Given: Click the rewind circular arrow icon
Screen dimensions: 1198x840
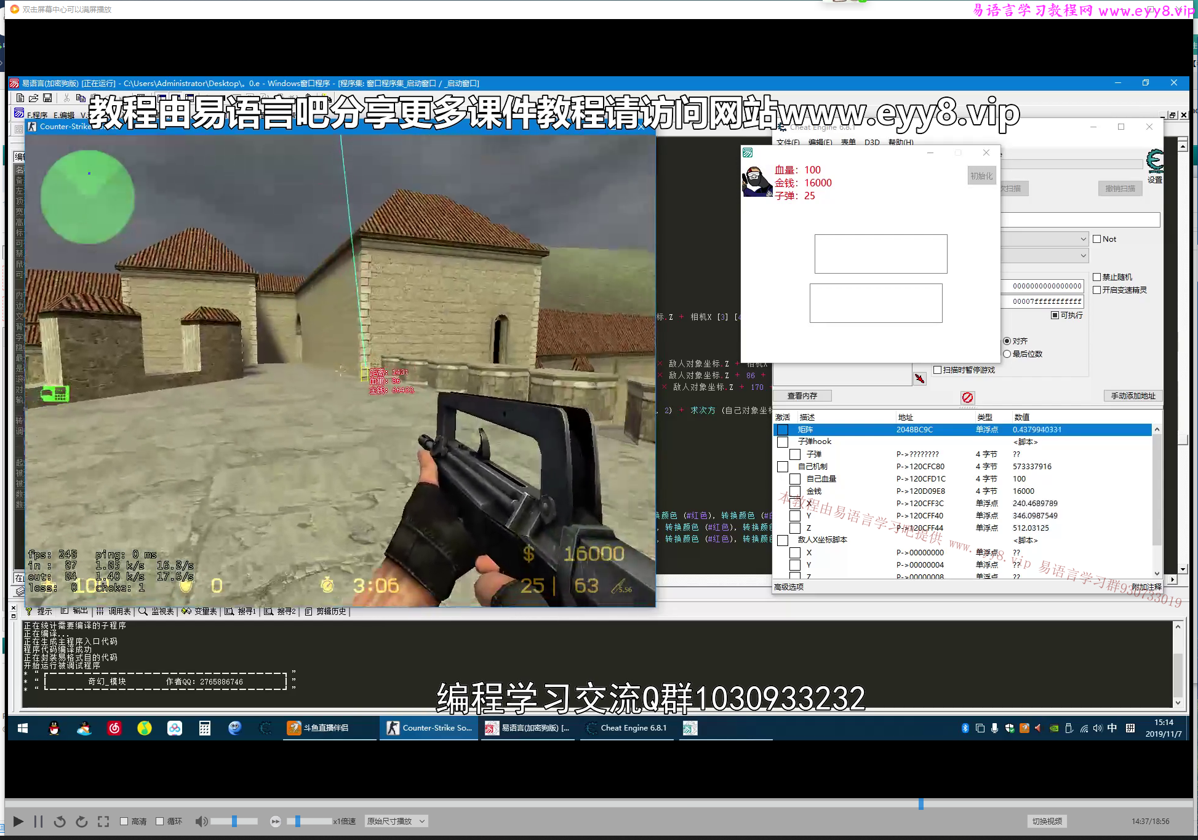Looking at the screenshot, I should pos(60,822).
